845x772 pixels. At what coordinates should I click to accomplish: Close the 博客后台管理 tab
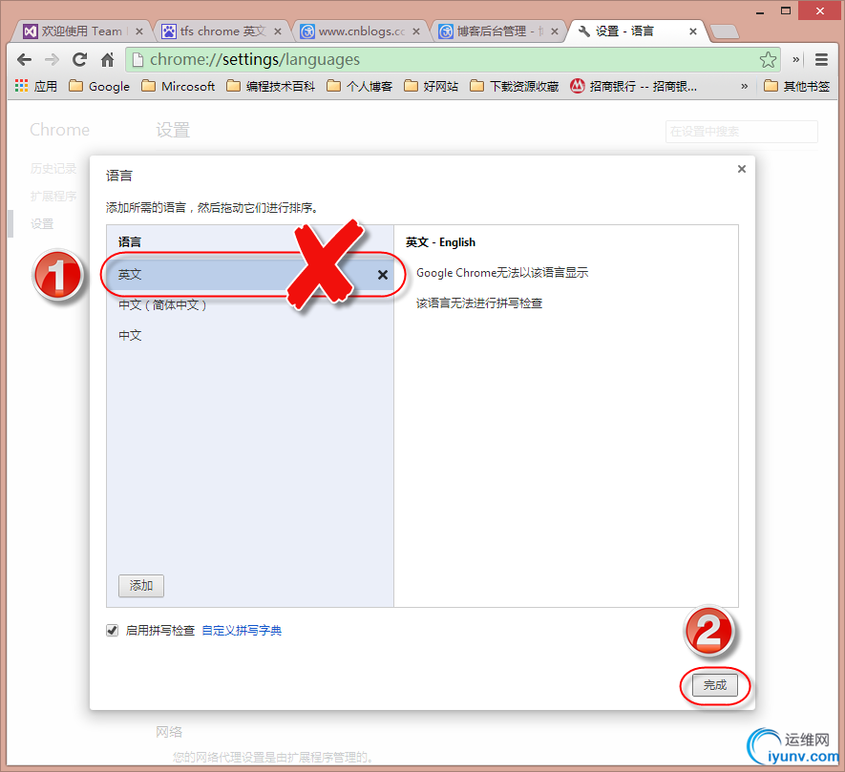[x=555, y=31]
